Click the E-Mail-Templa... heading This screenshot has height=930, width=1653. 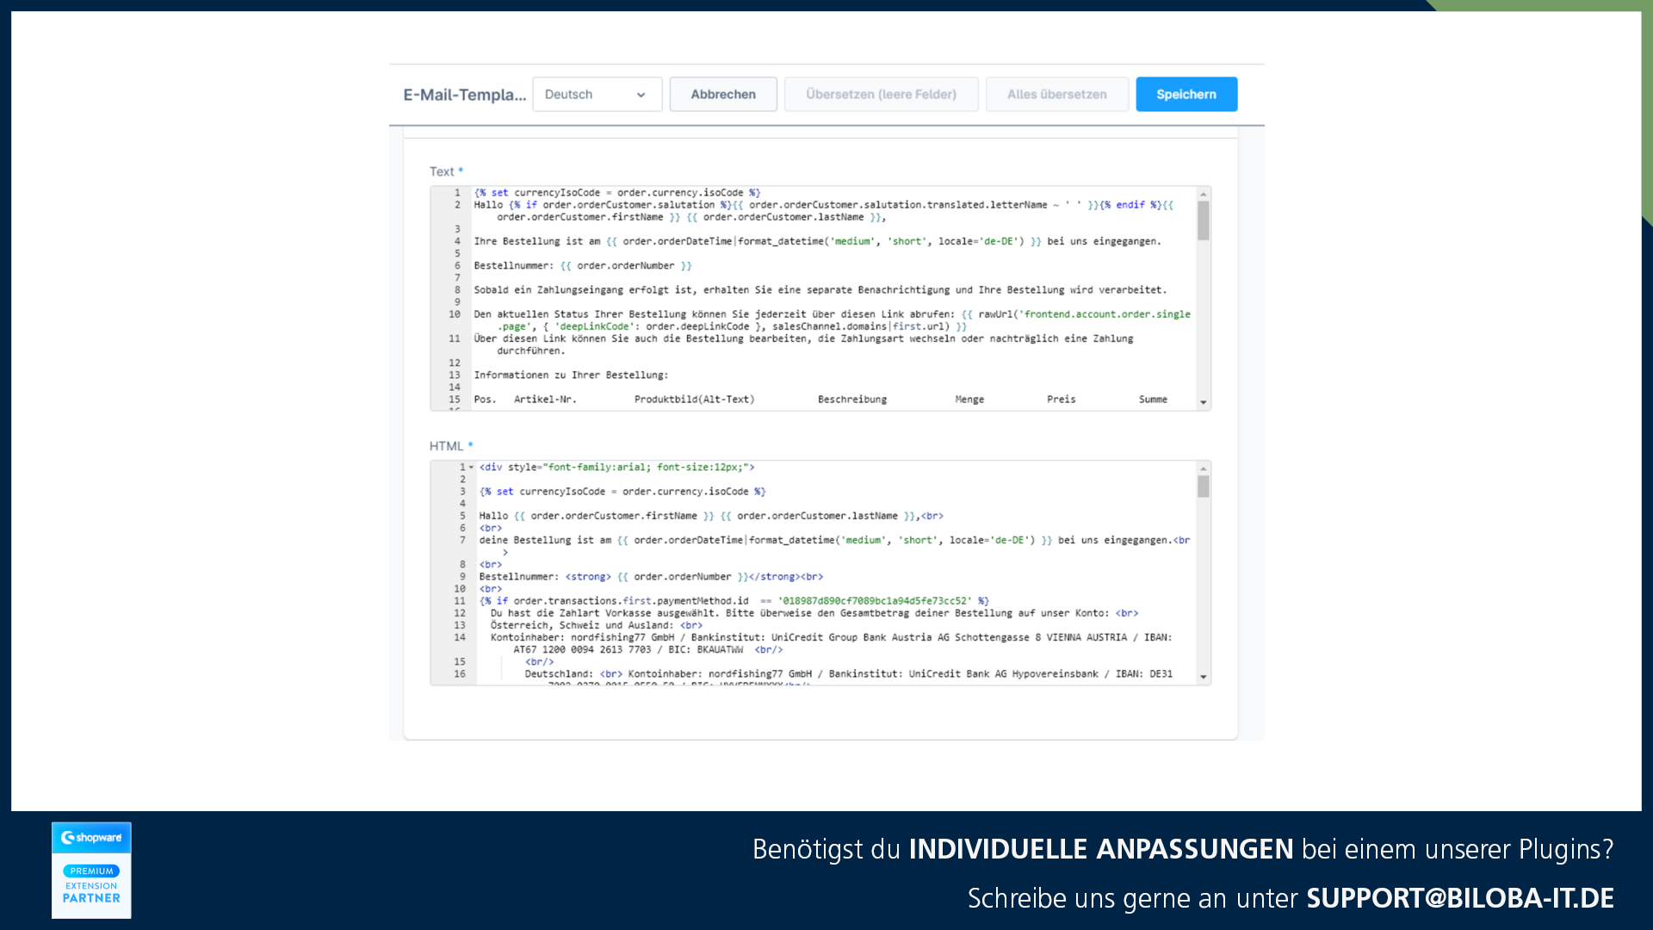click(464, 95)
